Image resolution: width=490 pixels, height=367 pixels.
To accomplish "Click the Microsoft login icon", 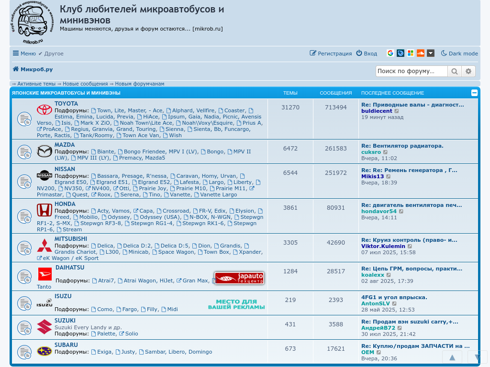I will click(x=411, y=53).
